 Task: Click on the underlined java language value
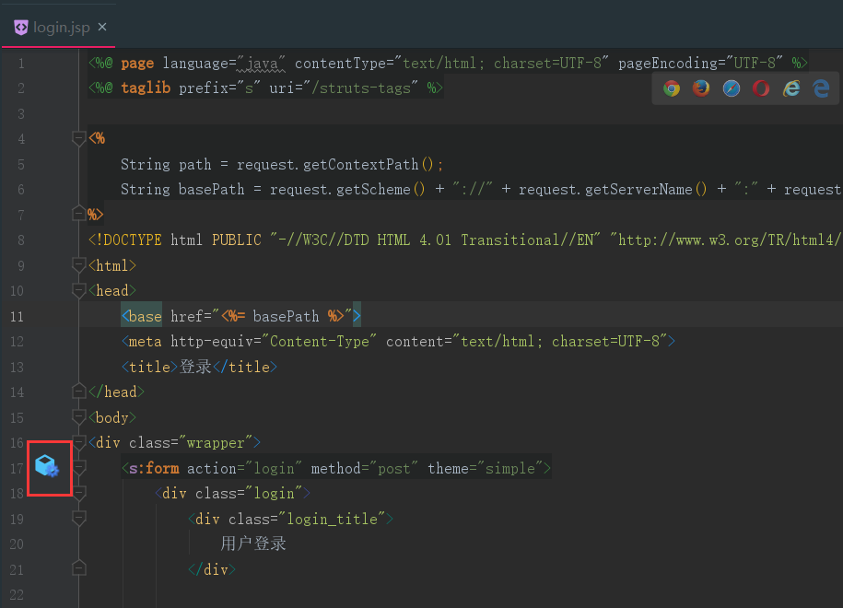coord(262,64)
